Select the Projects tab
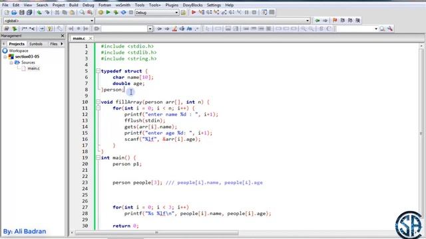The width and height of the screenshot is (426, 239). [x=17, y=44]
